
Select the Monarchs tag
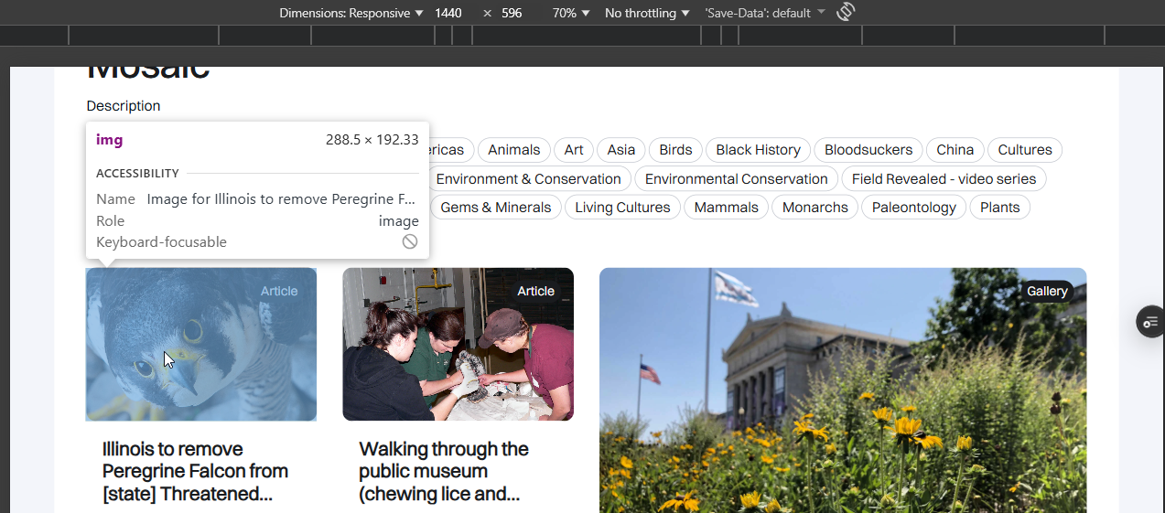point(815,208)
